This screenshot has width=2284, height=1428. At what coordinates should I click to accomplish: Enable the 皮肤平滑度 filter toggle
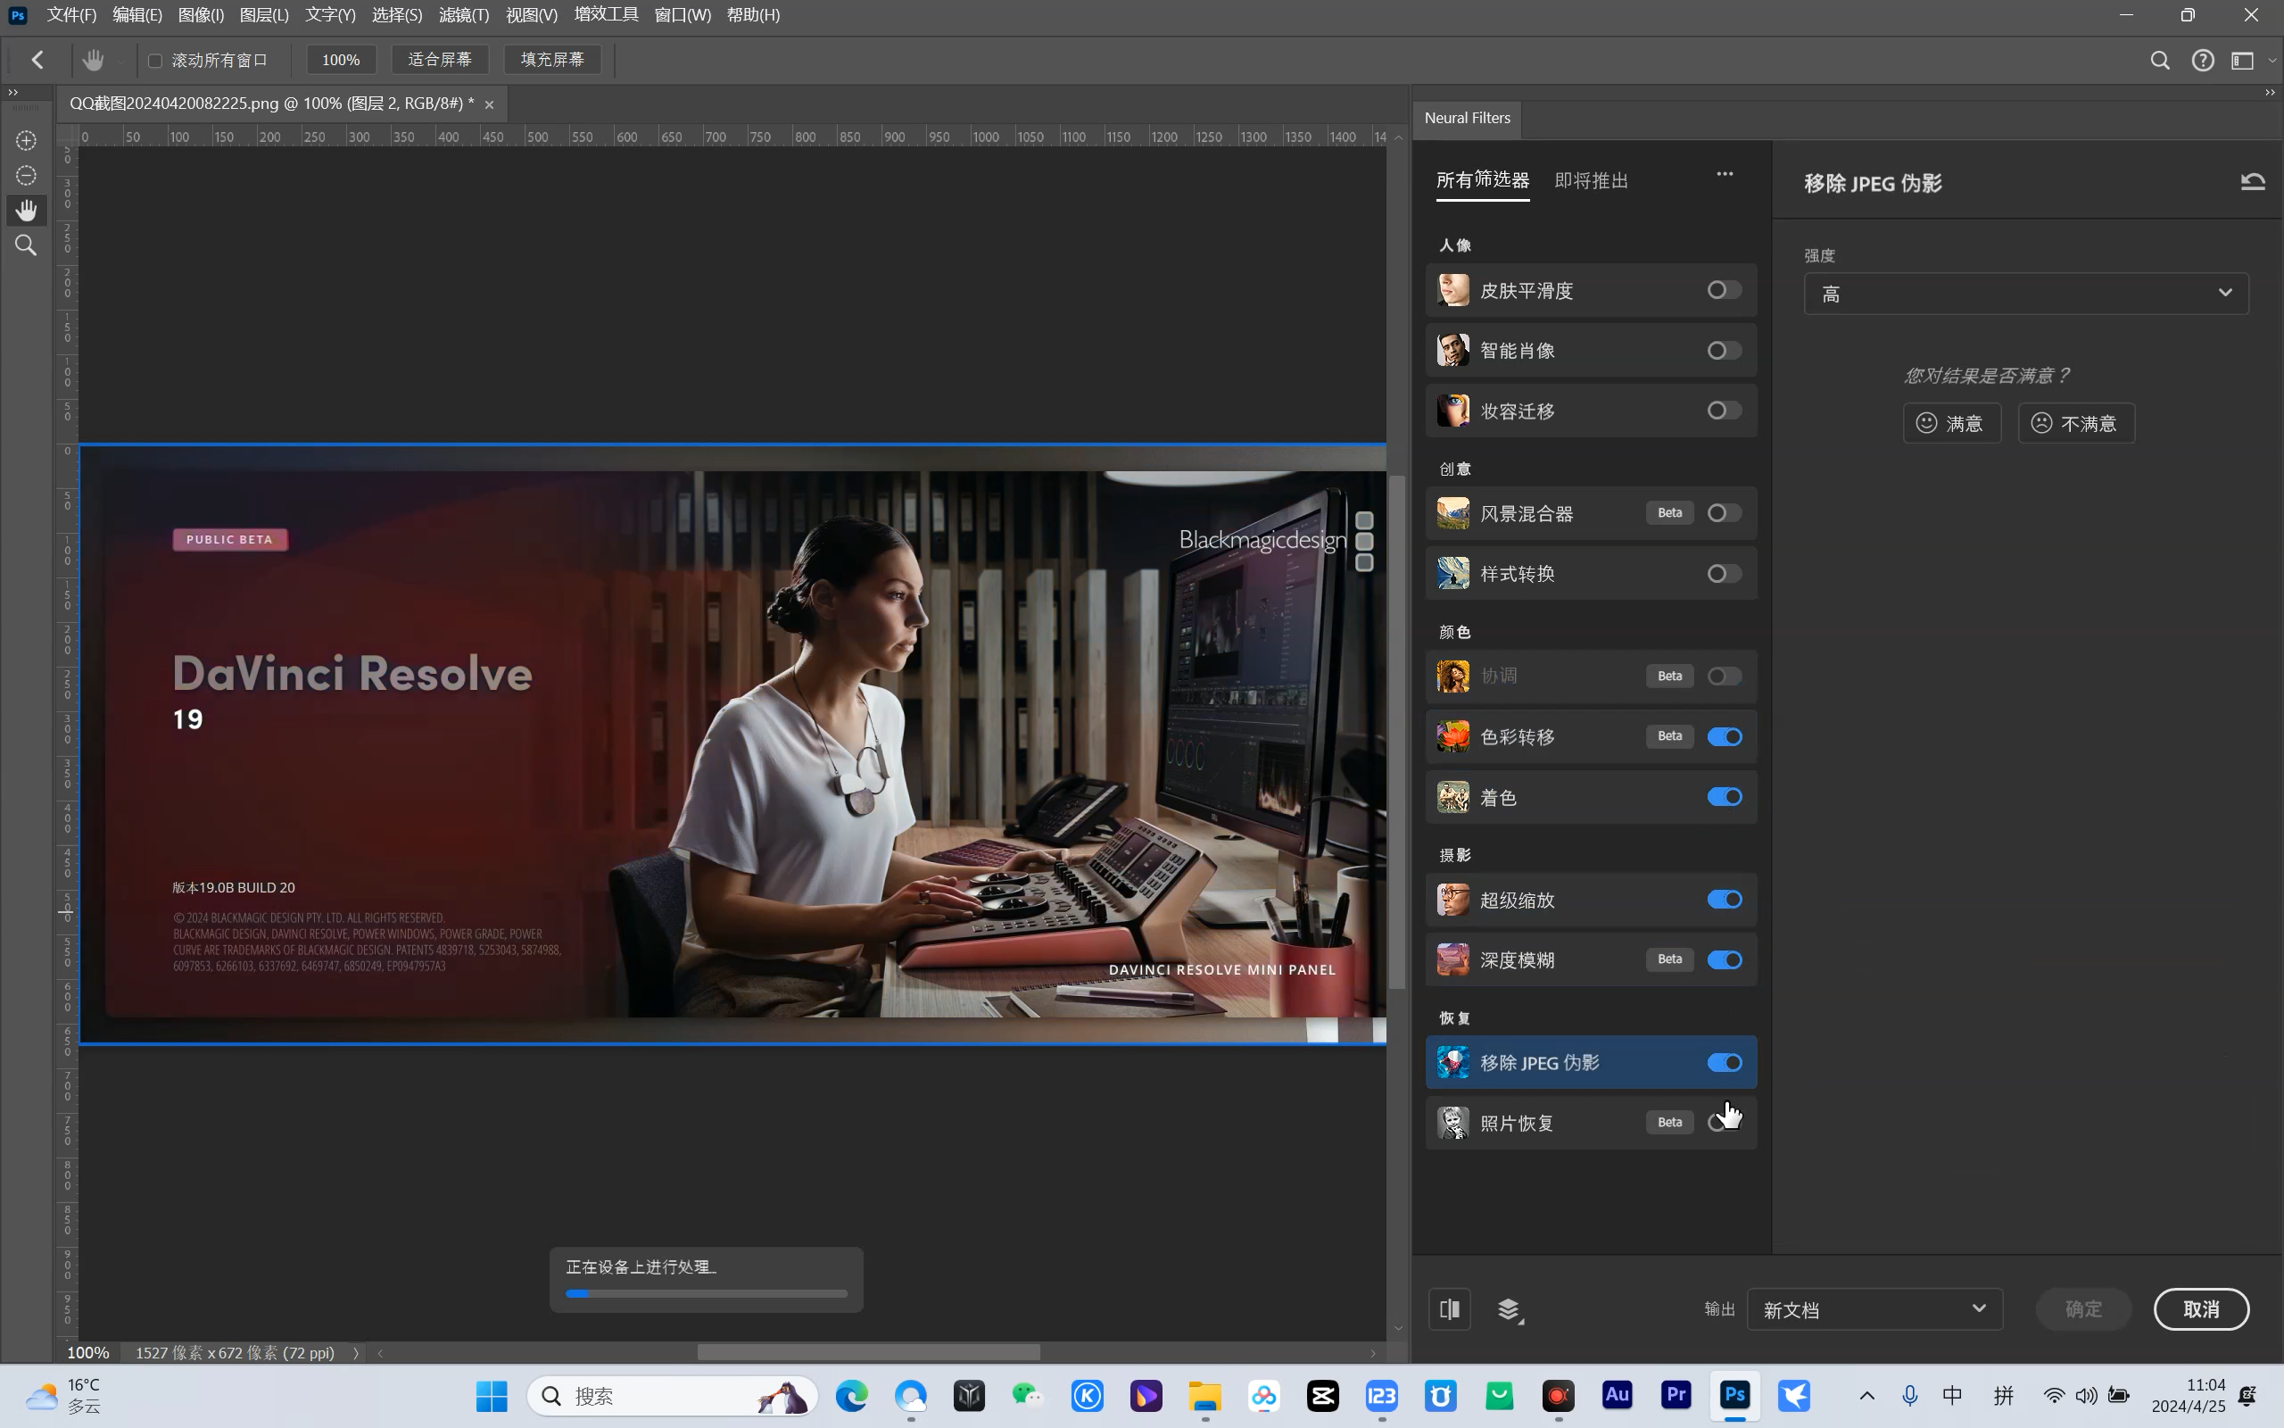click(1724, 290)
